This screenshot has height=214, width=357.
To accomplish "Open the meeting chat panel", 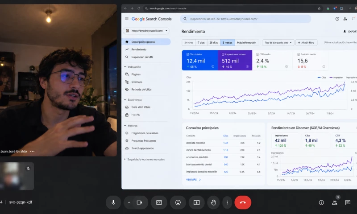I will coord(348,202).
